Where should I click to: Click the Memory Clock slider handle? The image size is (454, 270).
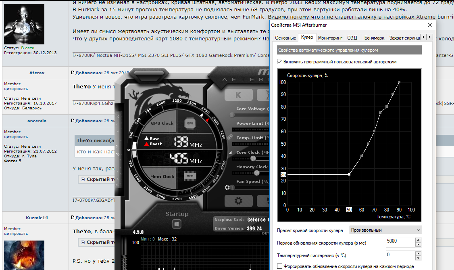256,173
